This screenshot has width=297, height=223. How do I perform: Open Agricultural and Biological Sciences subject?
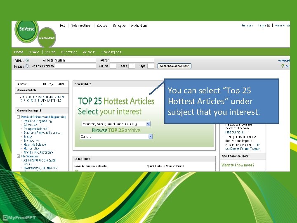click(x=40, y=162)
